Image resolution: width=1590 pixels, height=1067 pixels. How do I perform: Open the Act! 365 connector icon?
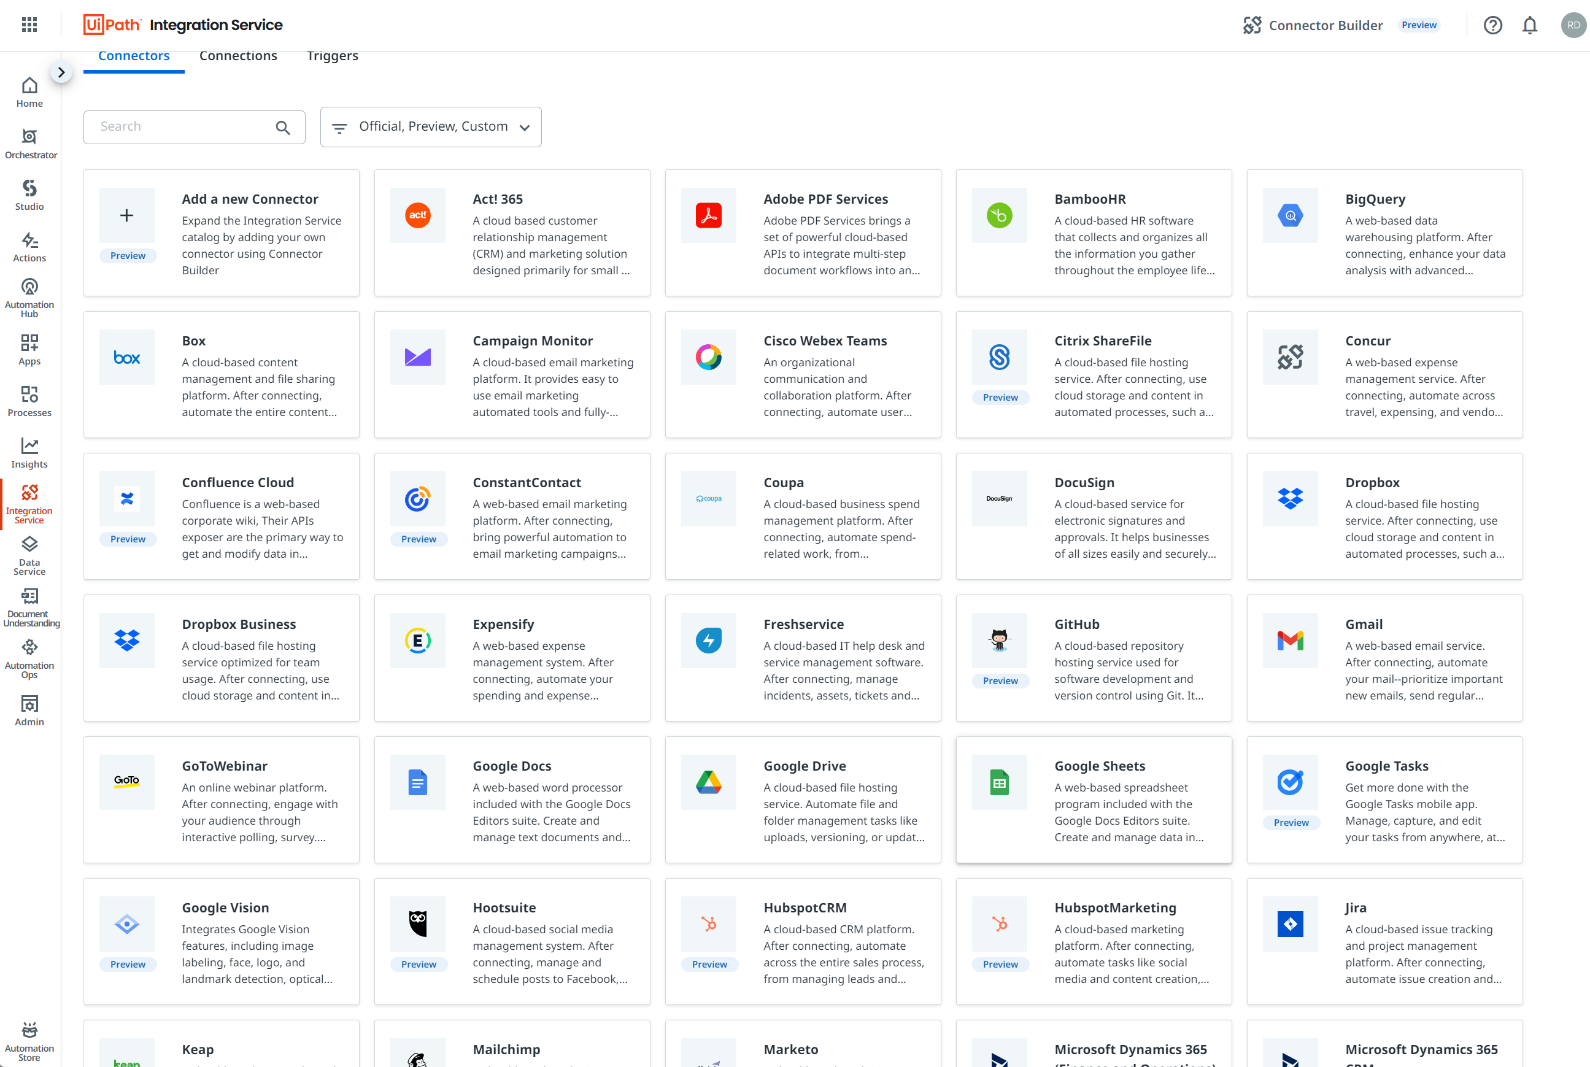[x=418, y=216]
